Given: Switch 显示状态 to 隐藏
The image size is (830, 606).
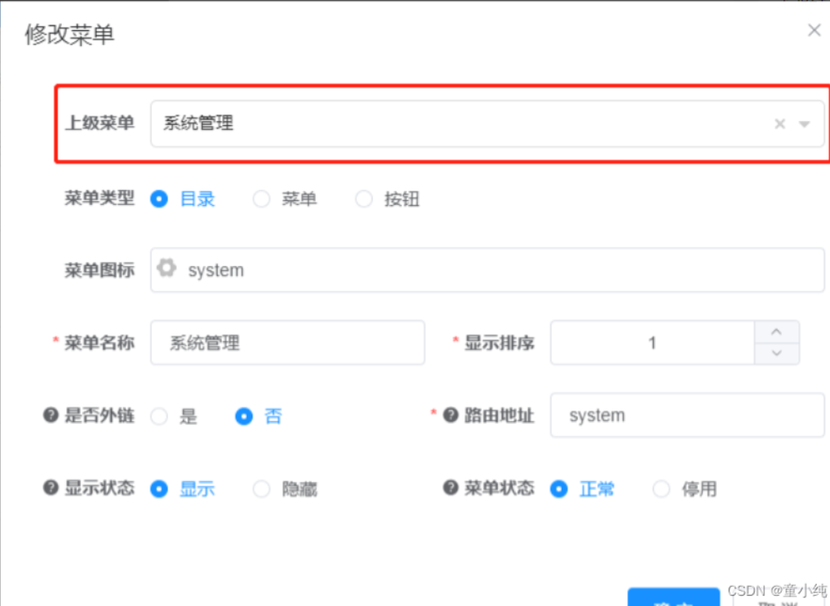Looking at the screenshot, I should 261,489.
